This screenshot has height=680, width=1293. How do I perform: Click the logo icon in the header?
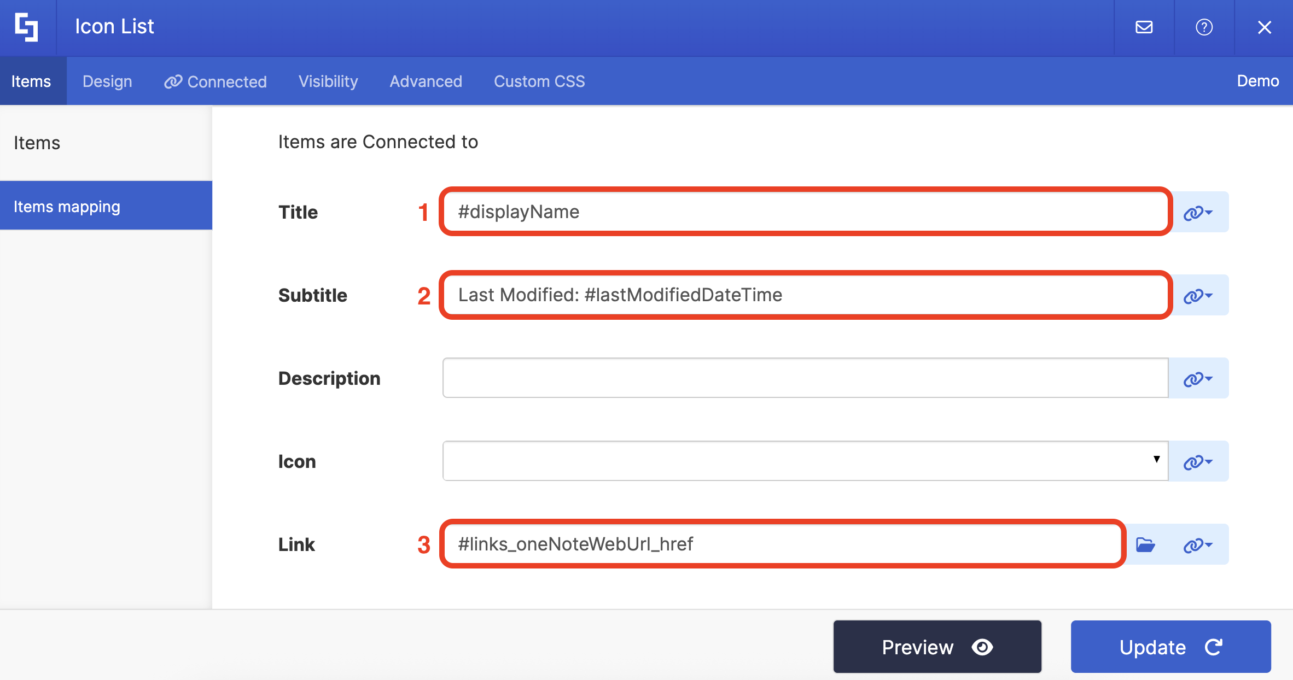pos(26,27)
